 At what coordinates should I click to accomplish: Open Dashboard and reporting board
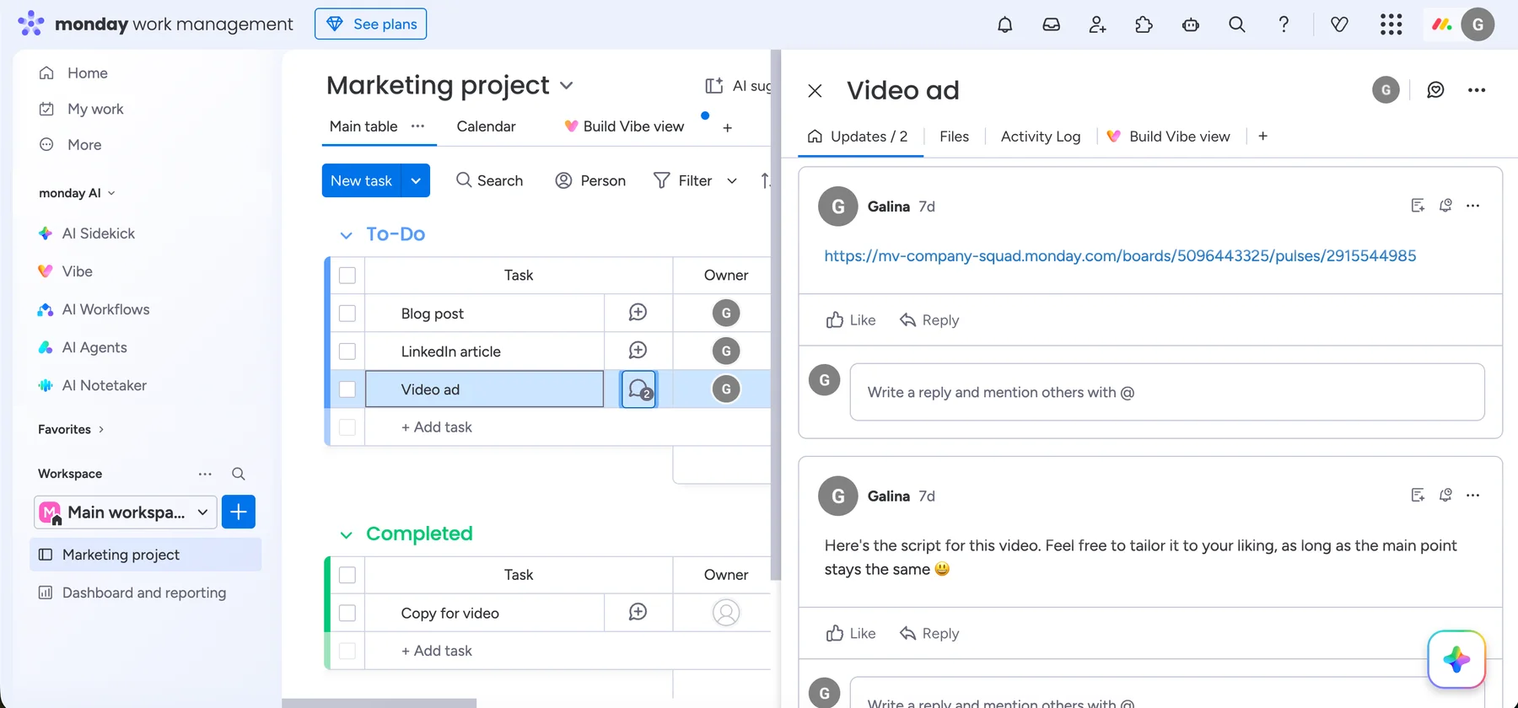(145, 593)
